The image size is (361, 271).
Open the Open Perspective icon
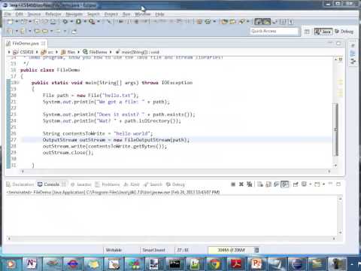click(x=307, y=32)
